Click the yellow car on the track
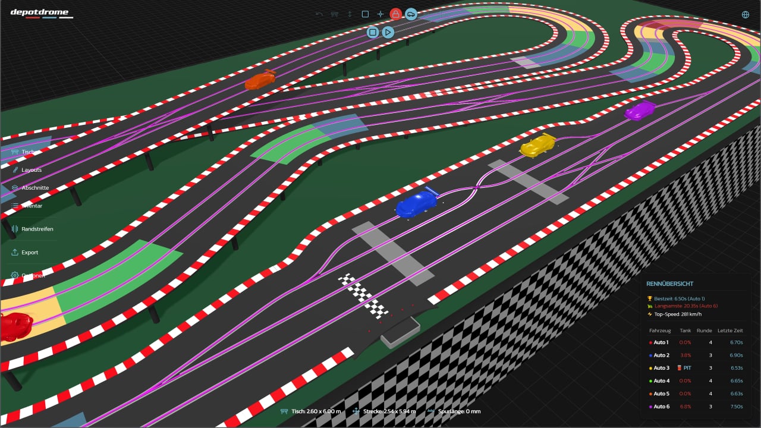The height and width of the screenshot is (428, 761). coord(538,145)
